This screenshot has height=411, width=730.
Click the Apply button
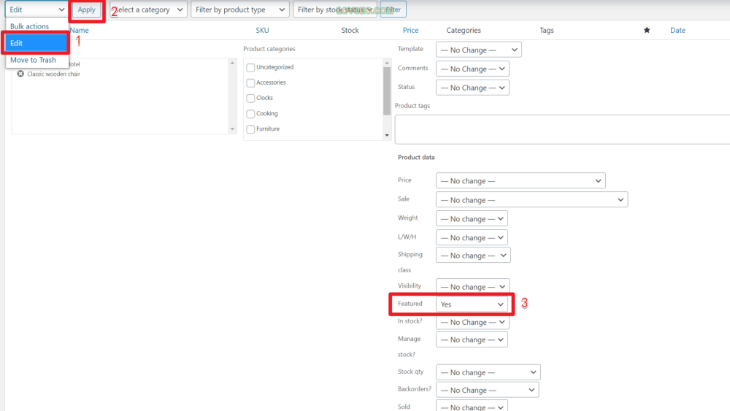coord(87,9)
